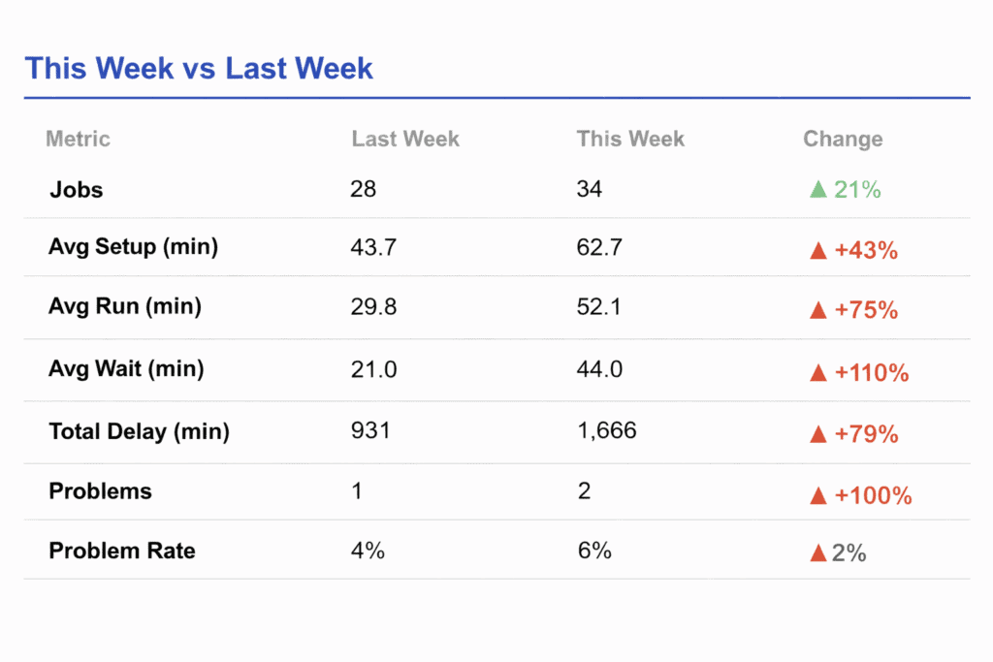Click the red arrow next to +110%
The height and width of the screenshot is (662, 993).
(818, 372)
